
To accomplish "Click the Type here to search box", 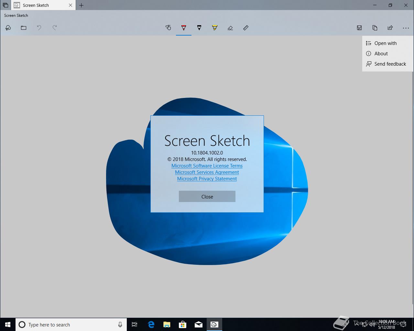I will point(71,325).
